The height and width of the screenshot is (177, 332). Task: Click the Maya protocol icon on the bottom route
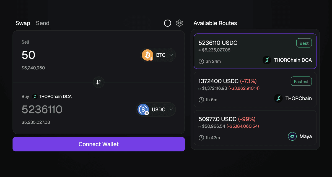tap(292, 136)
